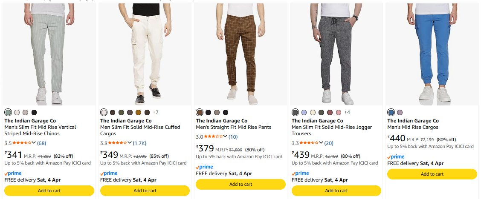This screenshot has height=199, width=481.
Task: Choose the mustard swatch for Cuffed Cargos
Action: 138,112
